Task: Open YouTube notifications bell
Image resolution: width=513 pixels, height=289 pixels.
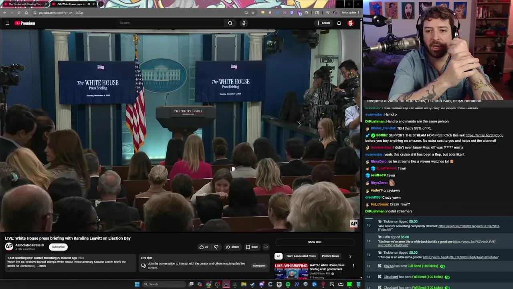Action: (339, 23)
